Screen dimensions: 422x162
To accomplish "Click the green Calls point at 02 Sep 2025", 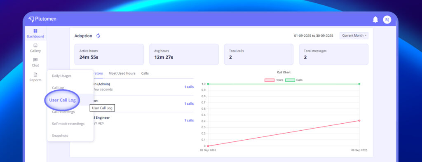I will [x=208, y=84].
